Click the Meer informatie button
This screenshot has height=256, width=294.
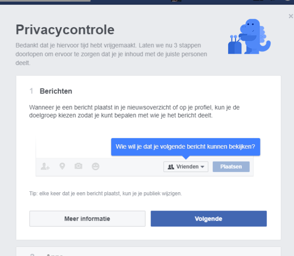click(x=87, y=219)
